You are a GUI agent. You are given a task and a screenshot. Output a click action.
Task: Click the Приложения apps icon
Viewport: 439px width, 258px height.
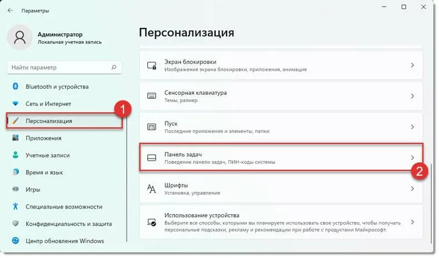(x=16, y=138)
